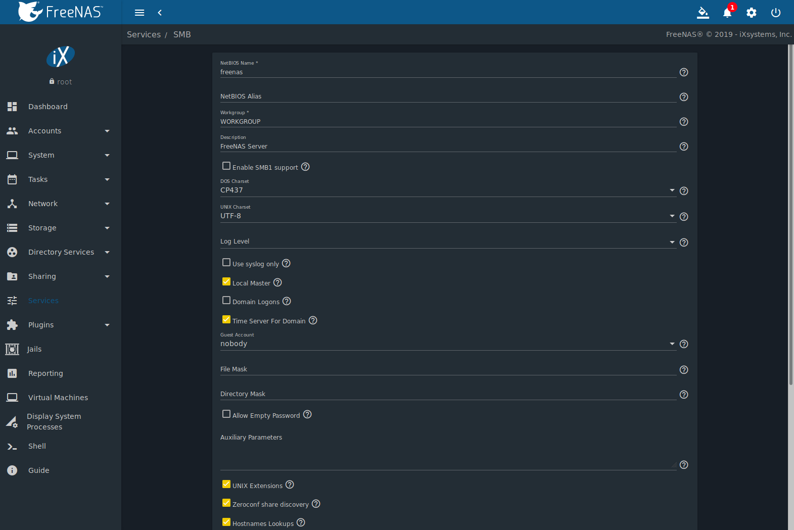Click Services breadcrumb link

pos(144,34)
